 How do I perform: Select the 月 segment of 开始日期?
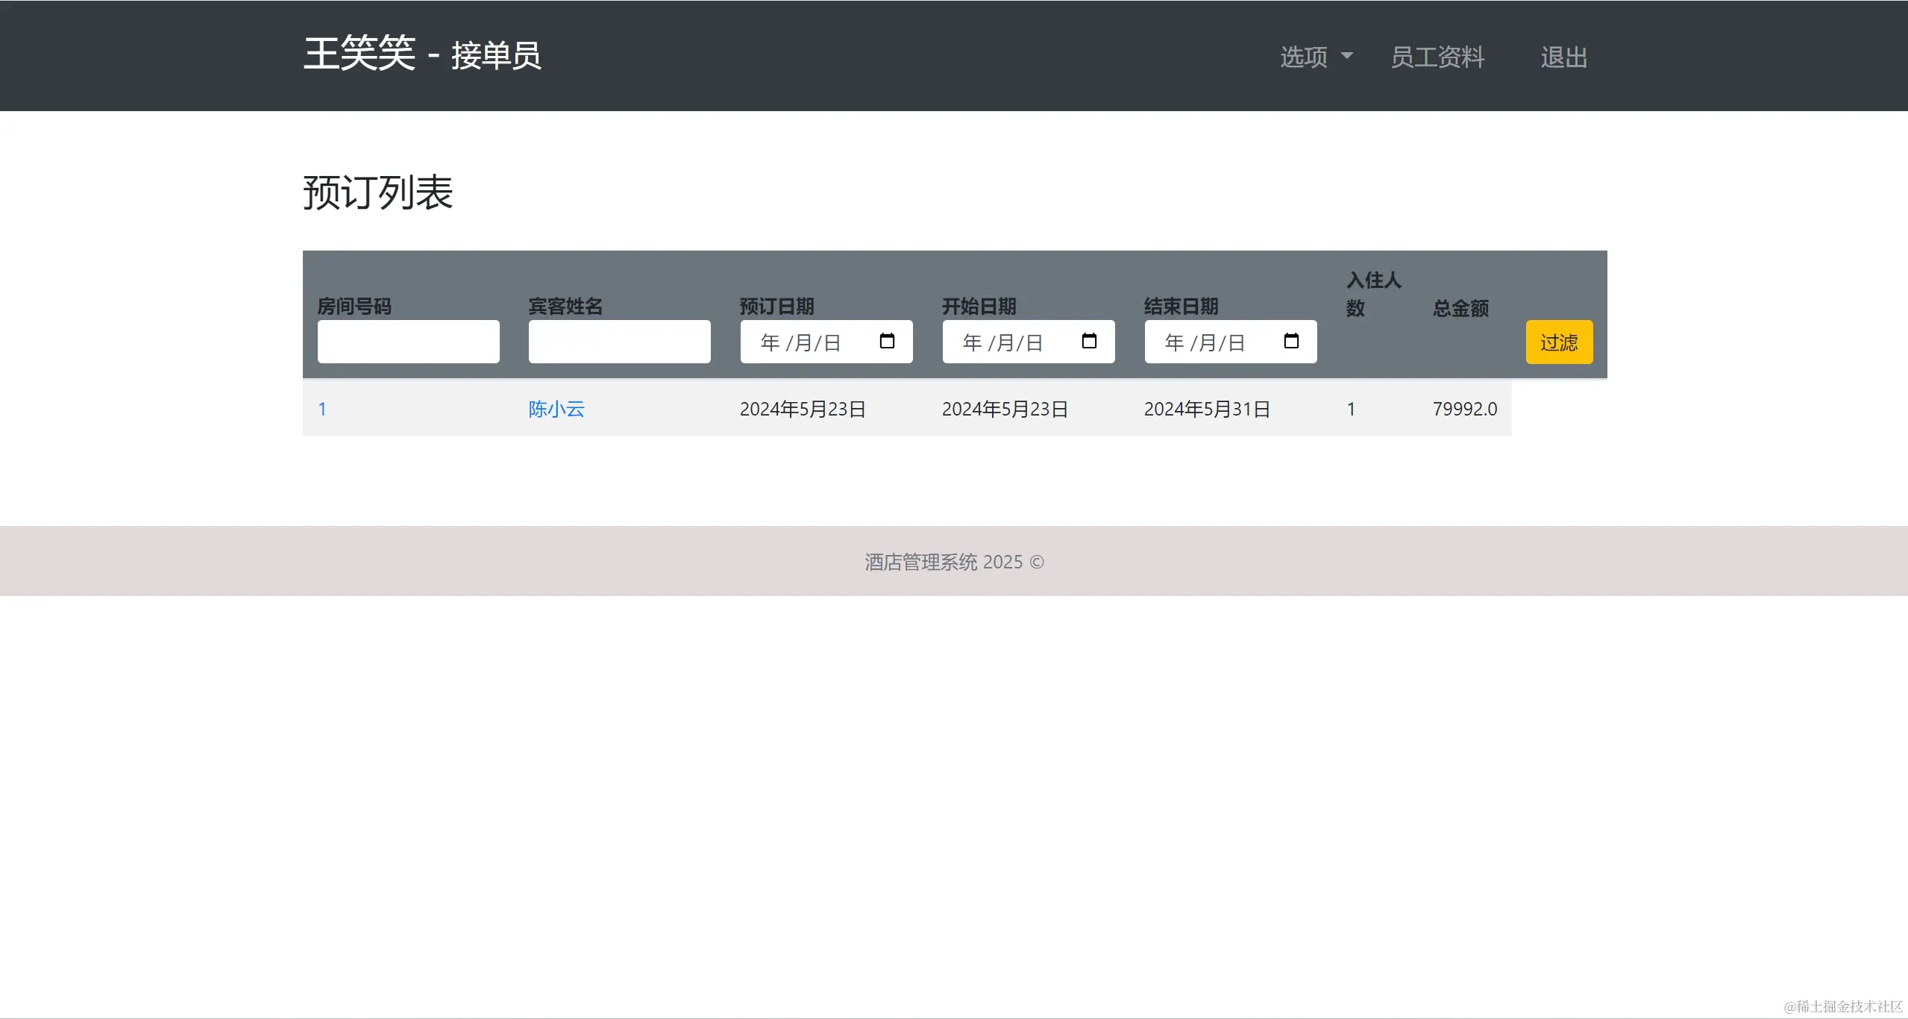[x=1006, y=342]
